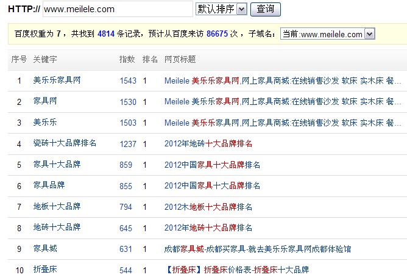Screen dimensions: 407x280
Task: Click the keyword 美乐乐 in row 3
Action: [44, 123]
